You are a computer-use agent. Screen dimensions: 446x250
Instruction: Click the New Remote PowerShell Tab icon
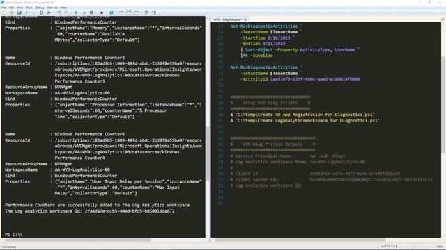(101, 12)
